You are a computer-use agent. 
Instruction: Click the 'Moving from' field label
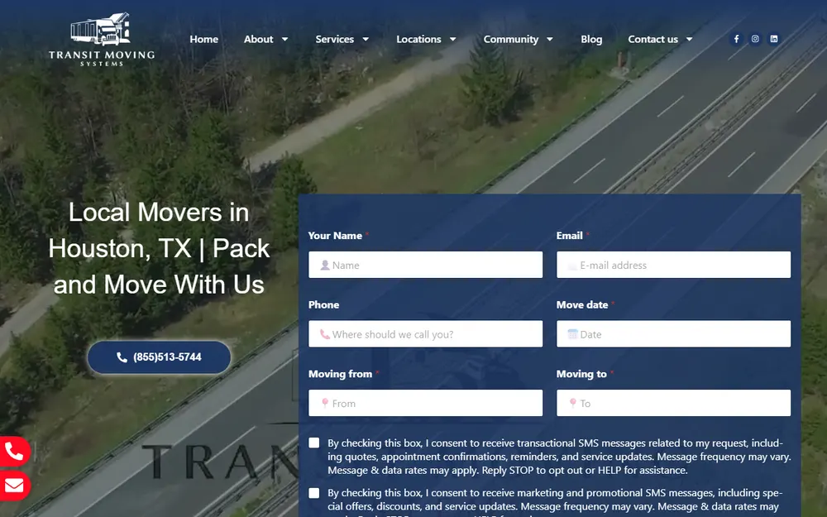[340, 374]
